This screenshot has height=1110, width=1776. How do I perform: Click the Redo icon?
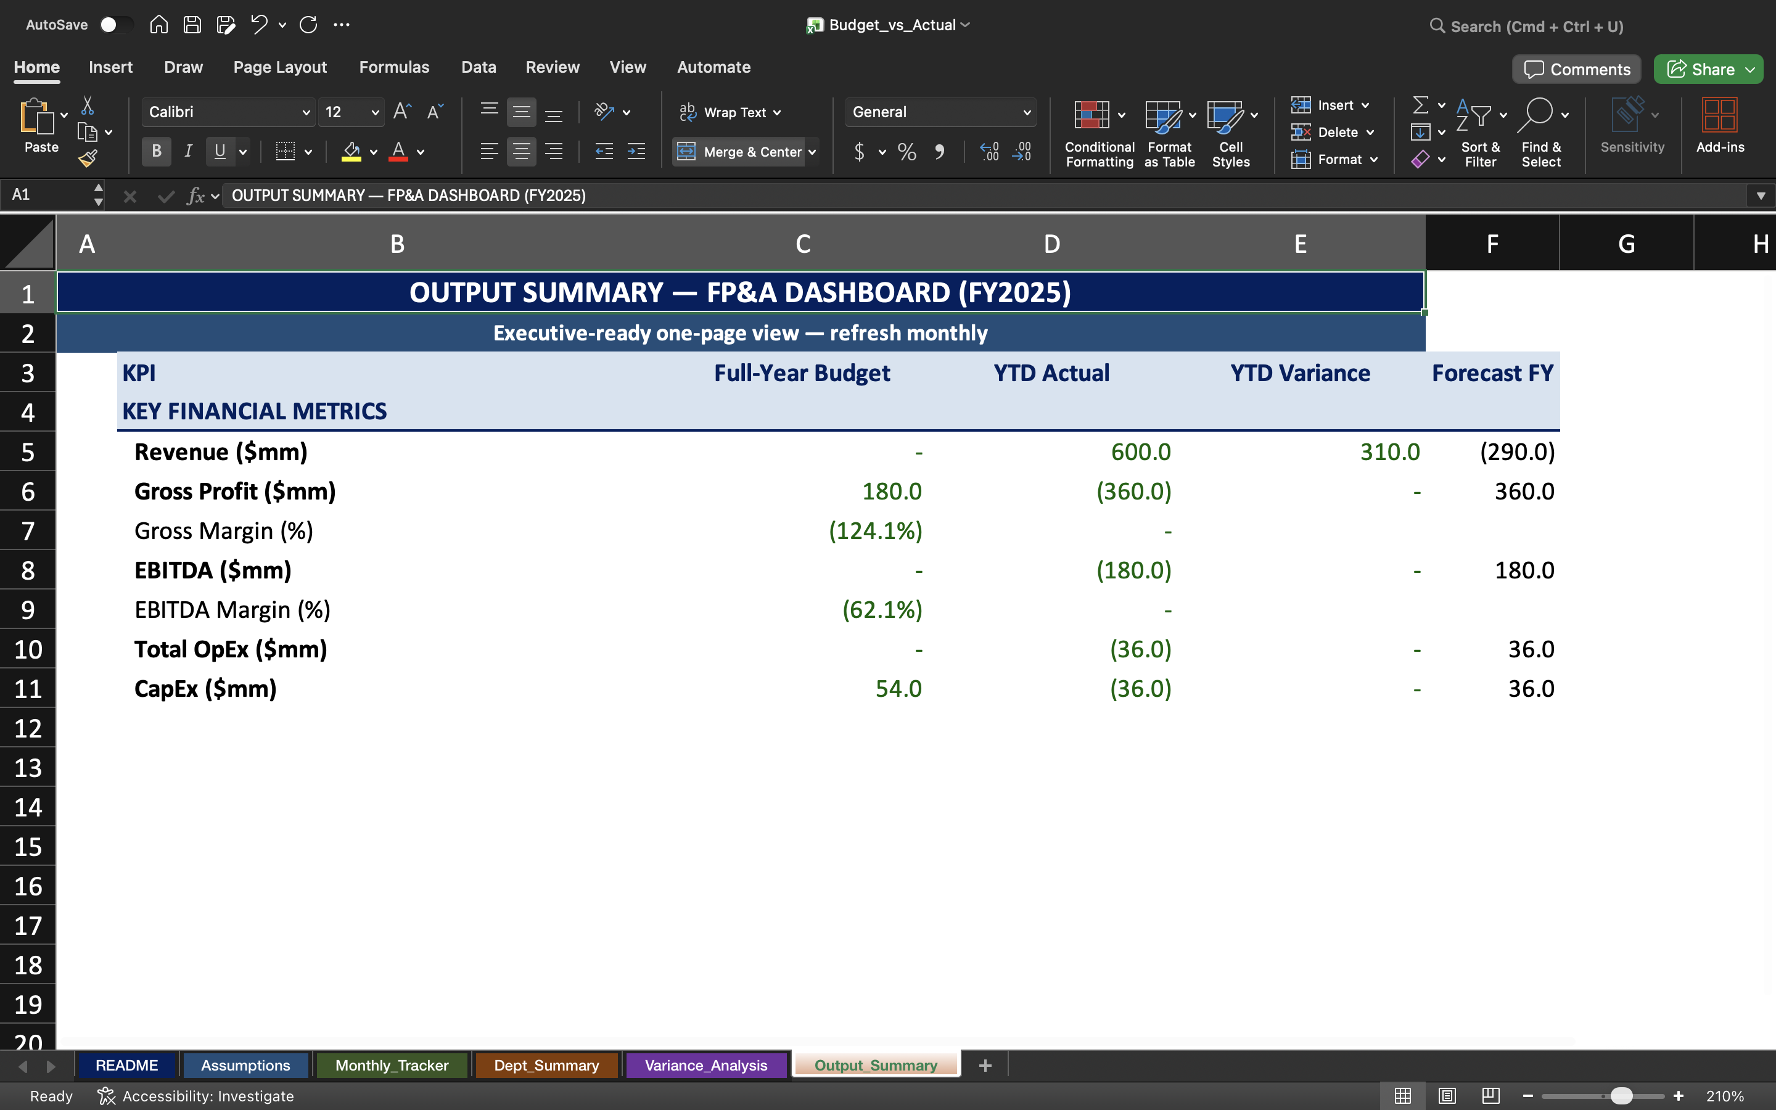point(308,25)
